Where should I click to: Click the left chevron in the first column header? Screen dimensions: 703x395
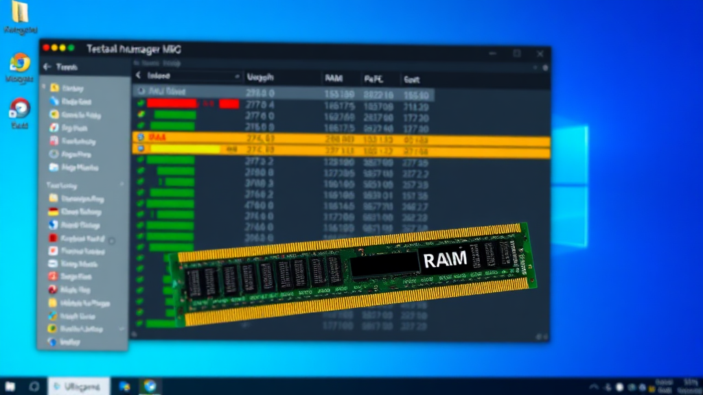(x=138, y=76)
